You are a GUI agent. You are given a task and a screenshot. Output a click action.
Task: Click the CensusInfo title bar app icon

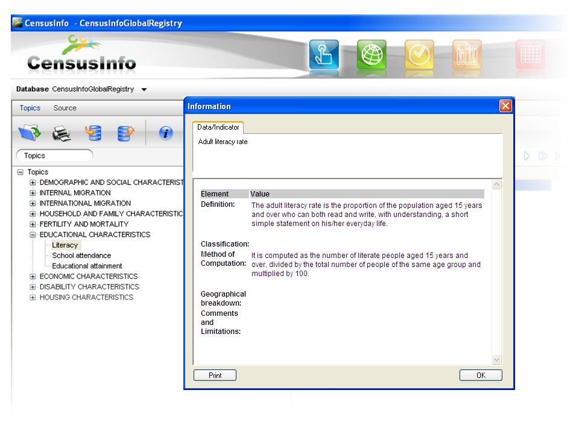(x=17, y=22)
